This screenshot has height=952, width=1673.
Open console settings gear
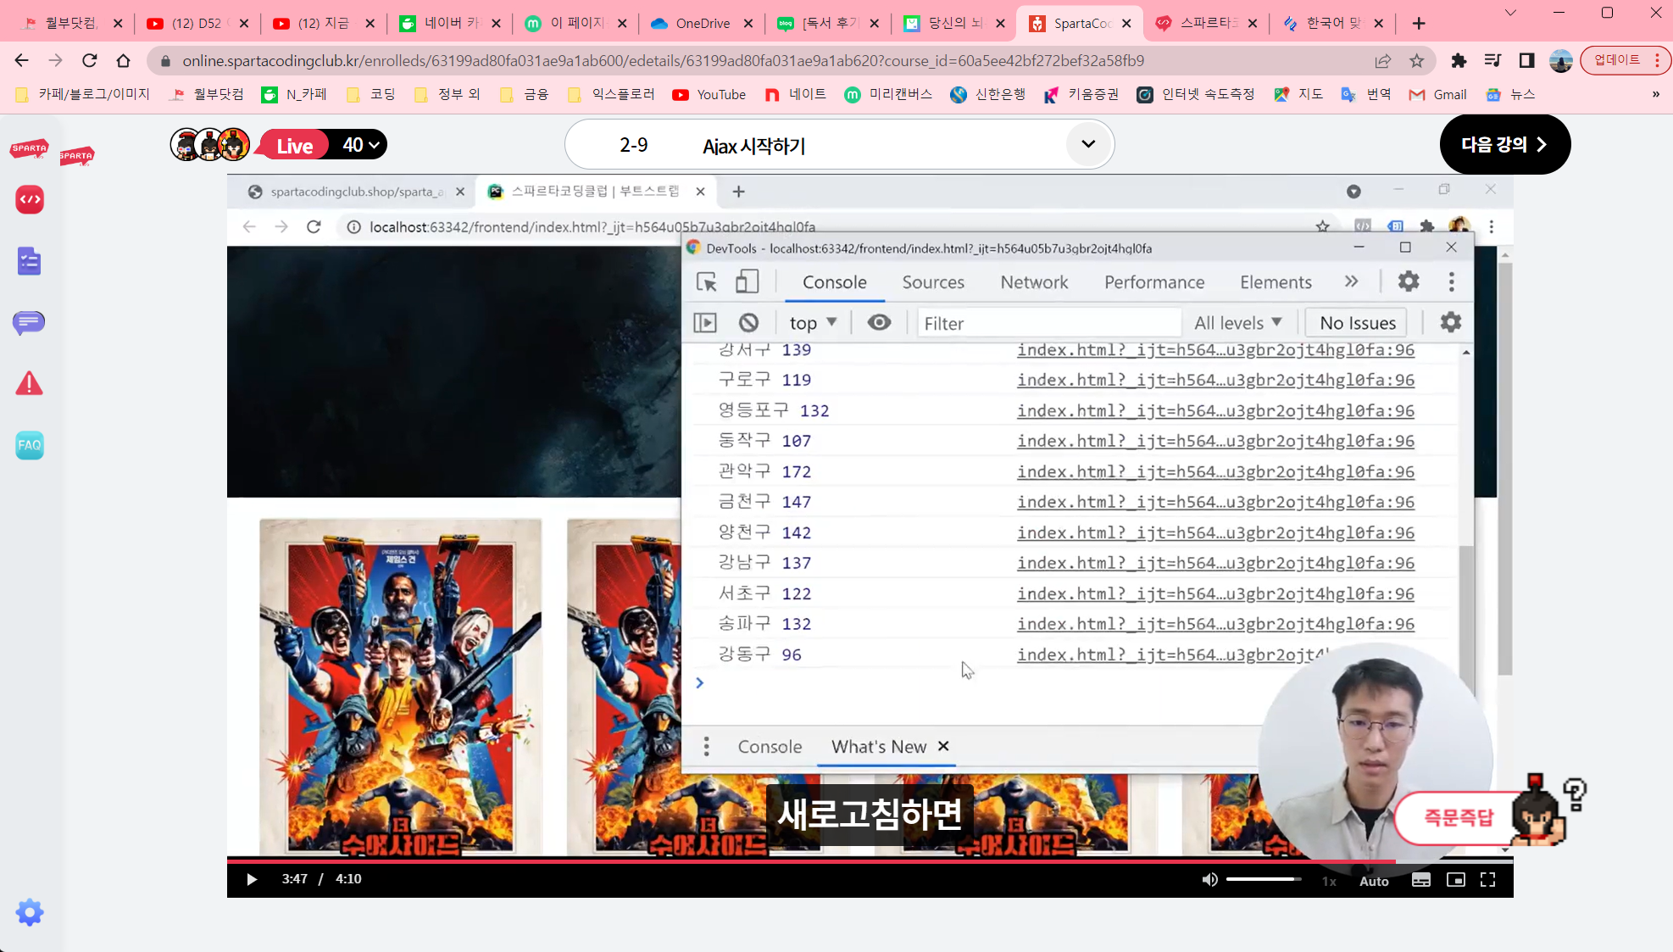tap(1451, 323)
